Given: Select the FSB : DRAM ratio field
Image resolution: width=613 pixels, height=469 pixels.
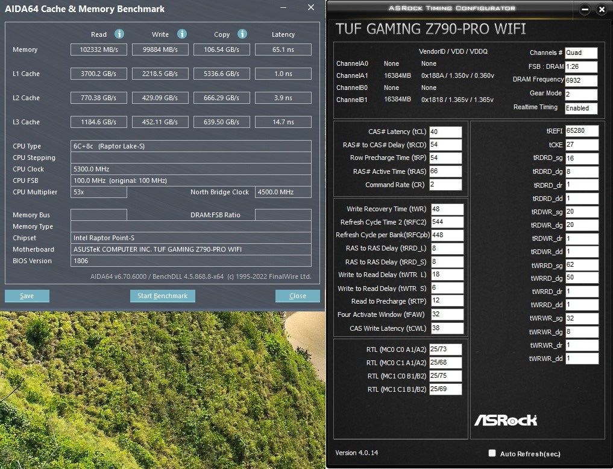Looking at the screenshot, I should pyautogui.click(x=581, y=66).
